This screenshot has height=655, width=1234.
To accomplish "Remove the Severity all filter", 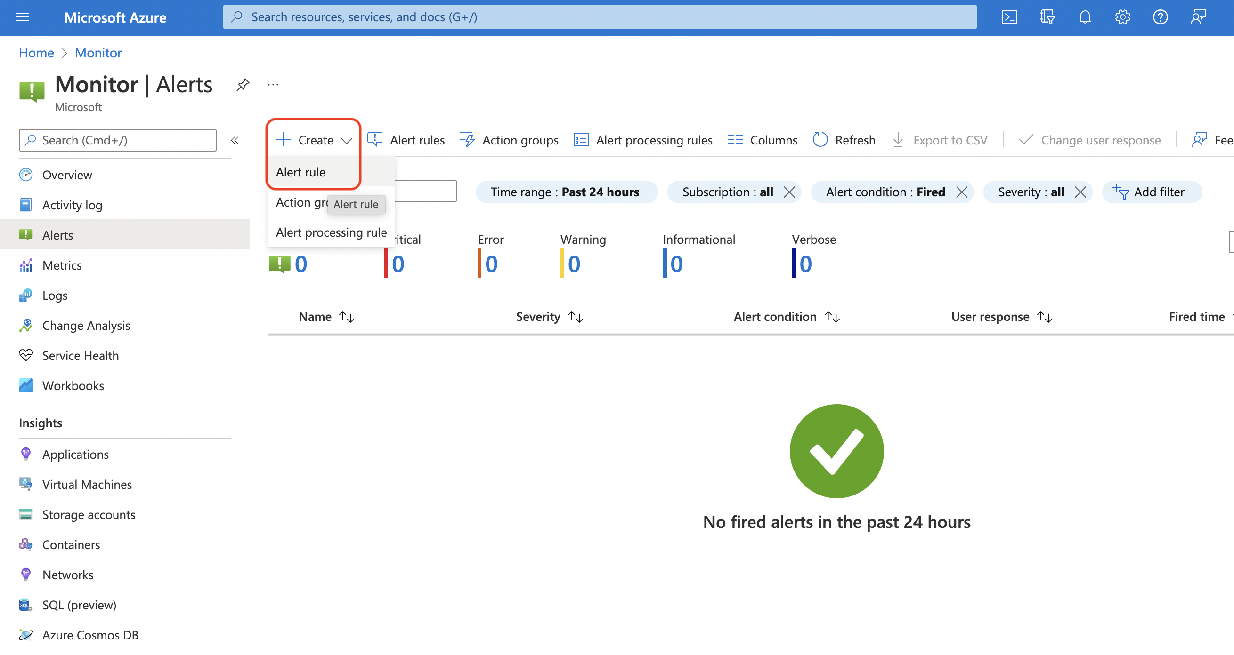I will [1080, 192].
